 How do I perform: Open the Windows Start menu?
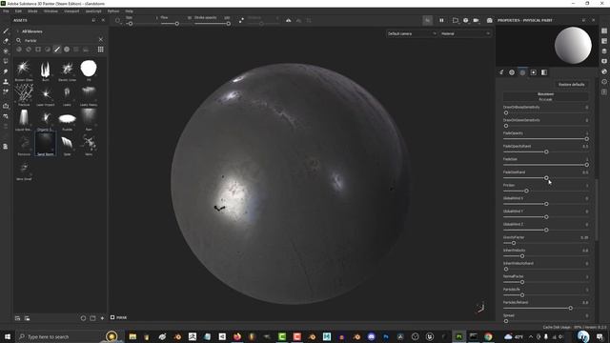(x=8, y=336)
